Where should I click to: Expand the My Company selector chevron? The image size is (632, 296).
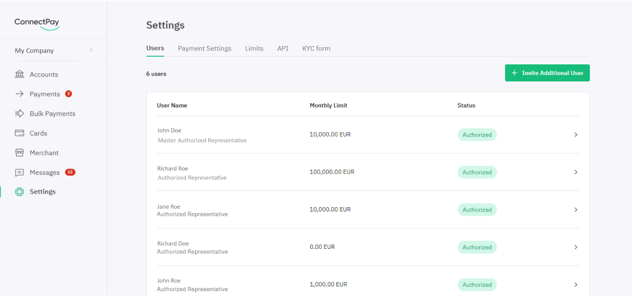click(91, 50)
